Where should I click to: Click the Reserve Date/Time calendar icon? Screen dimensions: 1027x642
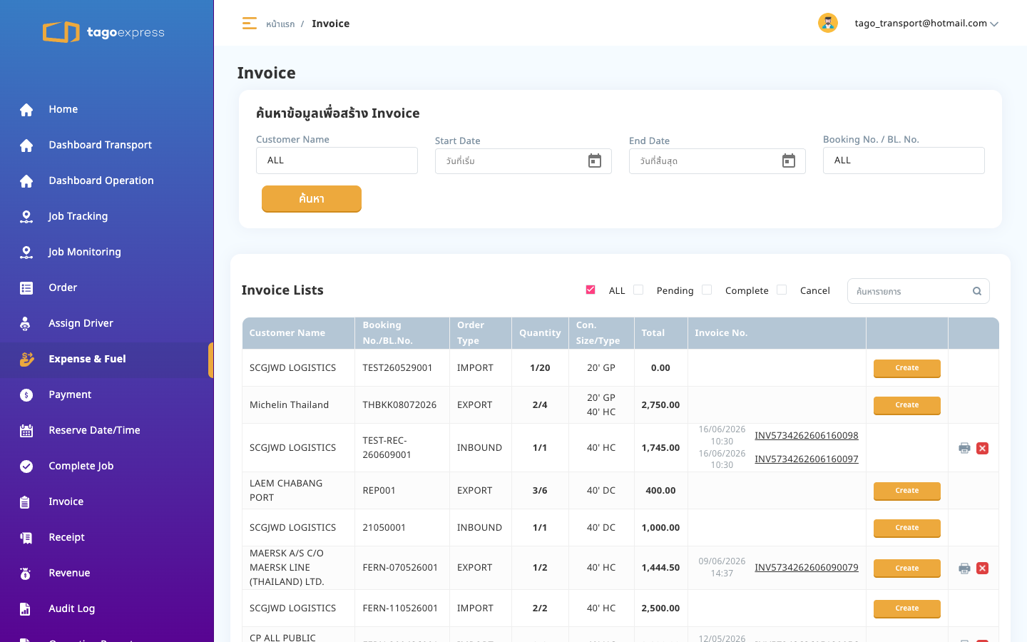click(x=26, y=431)
